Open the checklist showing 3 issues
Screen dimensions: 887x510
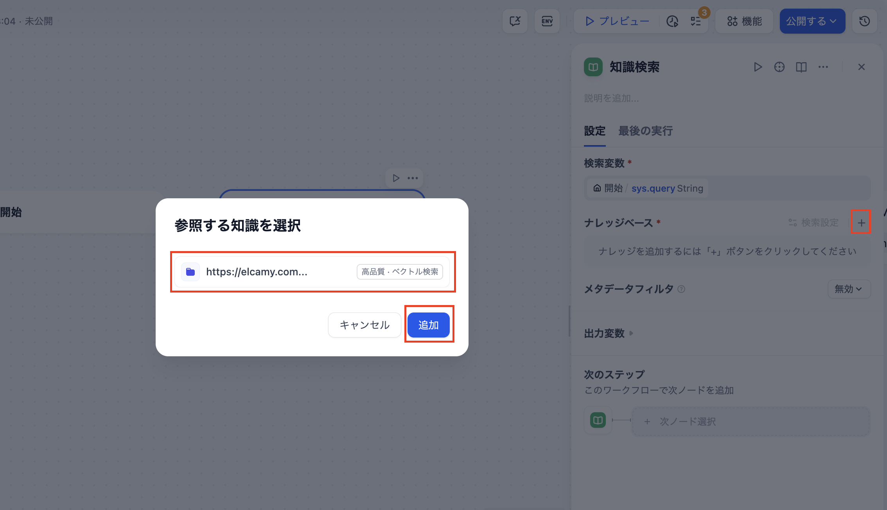[x=696, y=21]
